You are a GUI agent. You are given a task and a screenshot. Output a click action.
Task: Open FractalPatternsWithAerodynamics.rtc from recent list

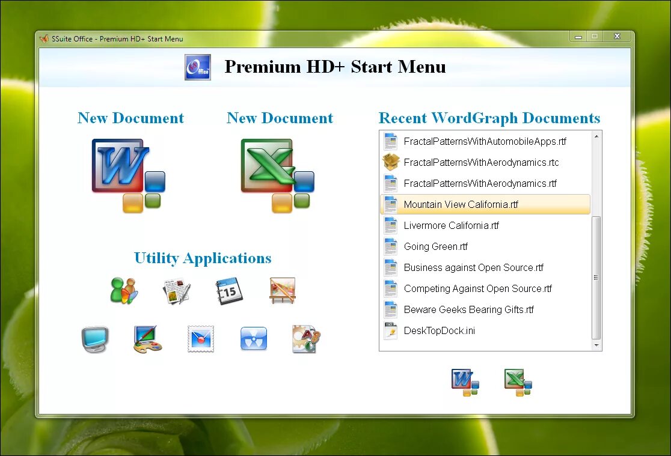(485, 162)
